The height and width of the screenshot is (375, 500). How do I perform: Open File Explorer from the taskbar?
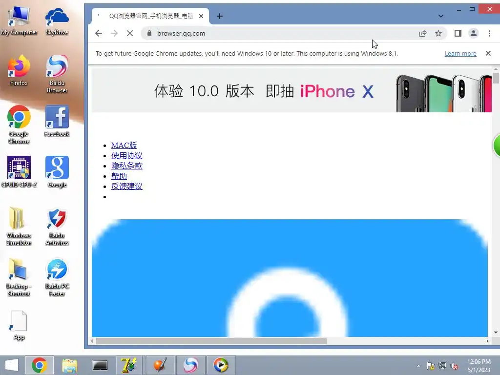coord(70,365)
